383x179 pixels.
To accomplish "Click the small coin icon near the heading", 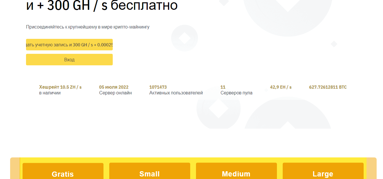I will (184, 38).
